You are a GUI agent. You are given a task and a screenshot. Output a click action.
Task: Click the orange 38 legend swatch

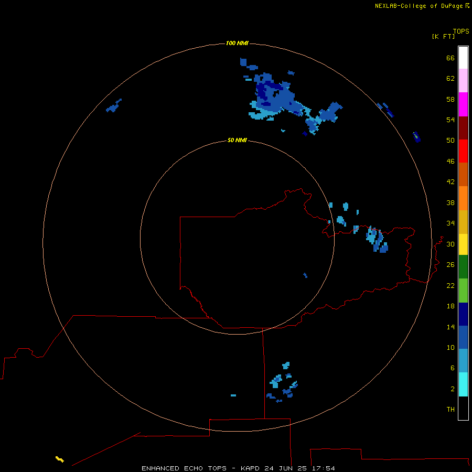[463, 198]
